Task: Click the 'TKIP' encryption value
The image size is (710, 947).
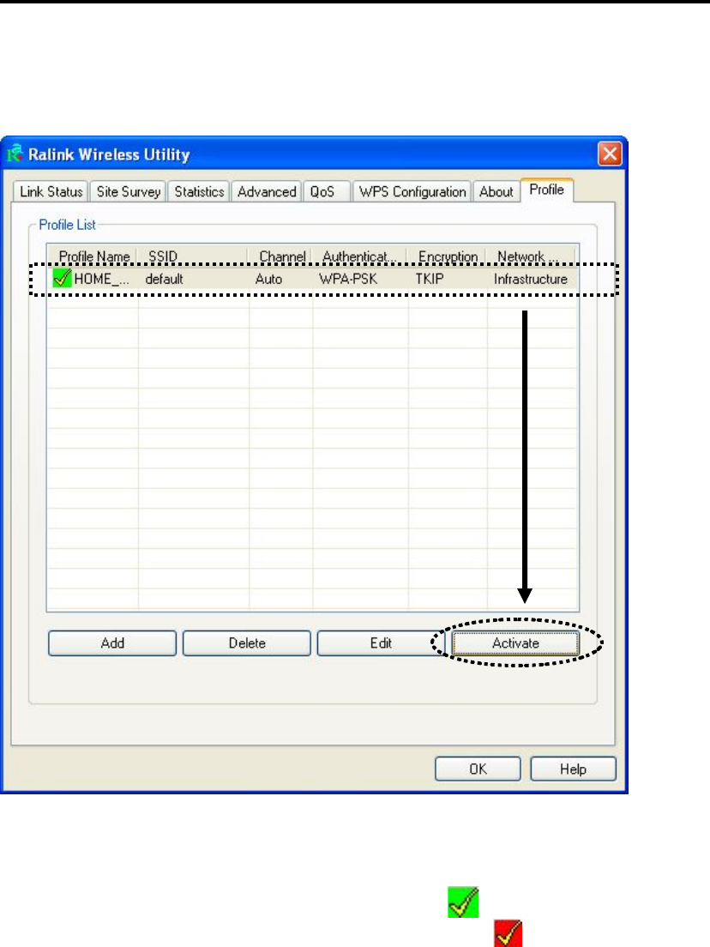Action: click(x=430, y=279)
